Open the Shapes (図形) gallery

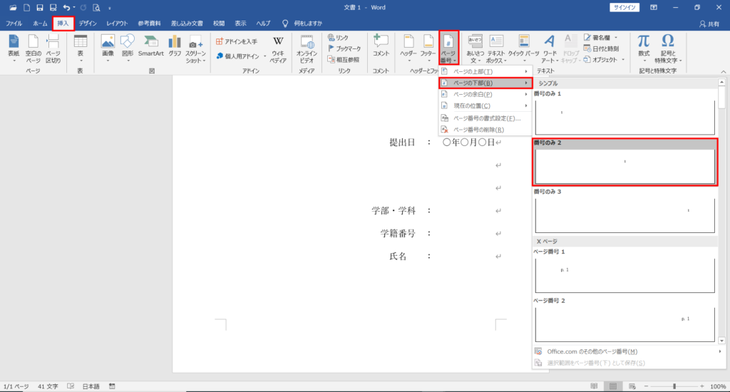pyautogui.click(x=128, y=48)
